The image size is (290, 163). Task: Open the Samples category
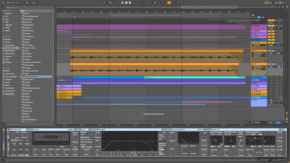tap(8, 62)
